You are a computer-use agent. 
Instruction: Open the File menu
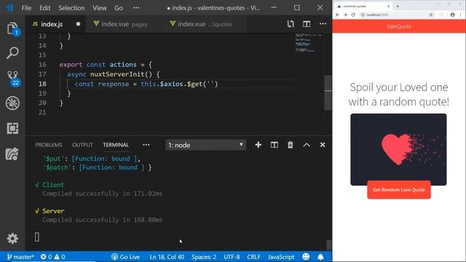point(26,8)
